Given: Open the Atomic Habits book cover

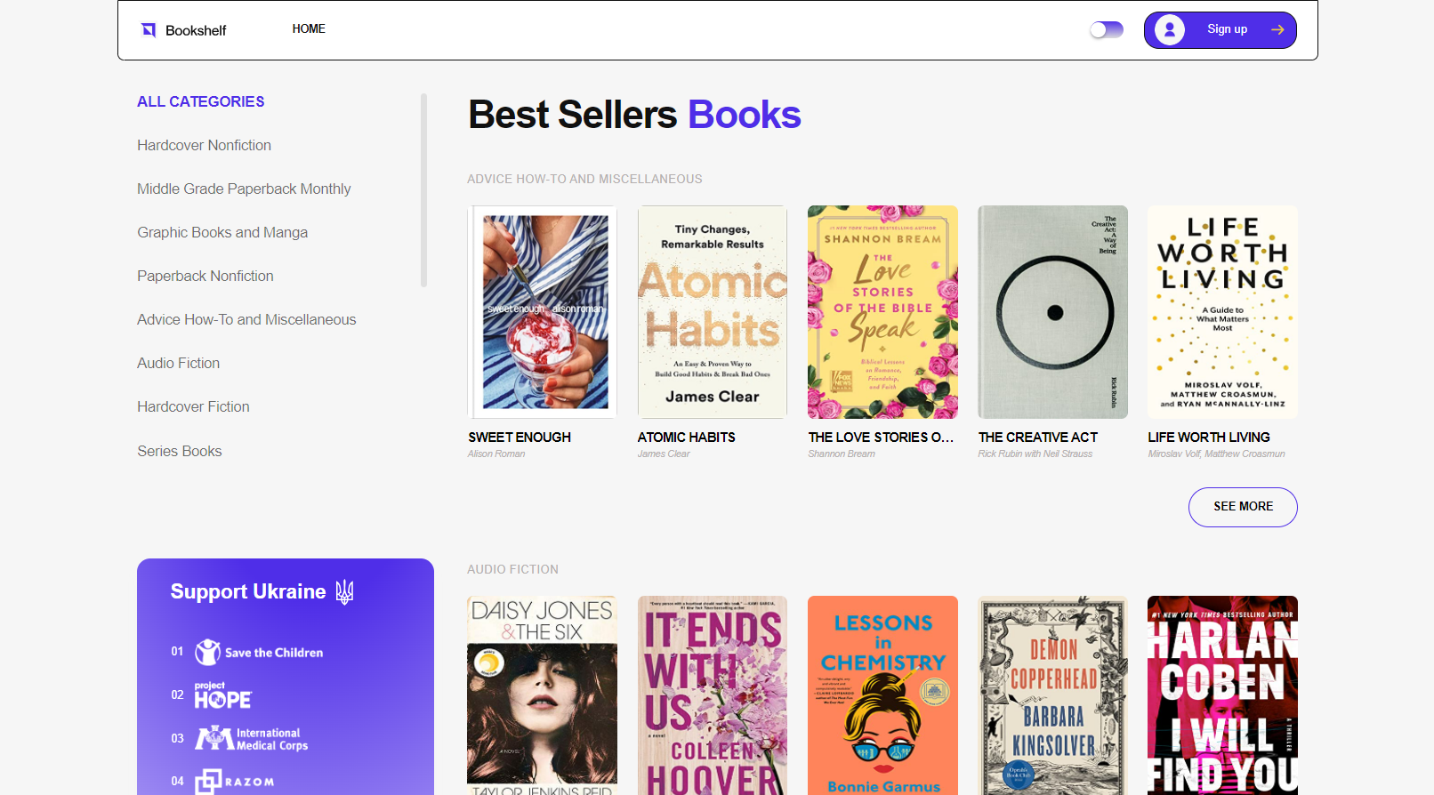Looking at the screenshot, I should 713,312.
